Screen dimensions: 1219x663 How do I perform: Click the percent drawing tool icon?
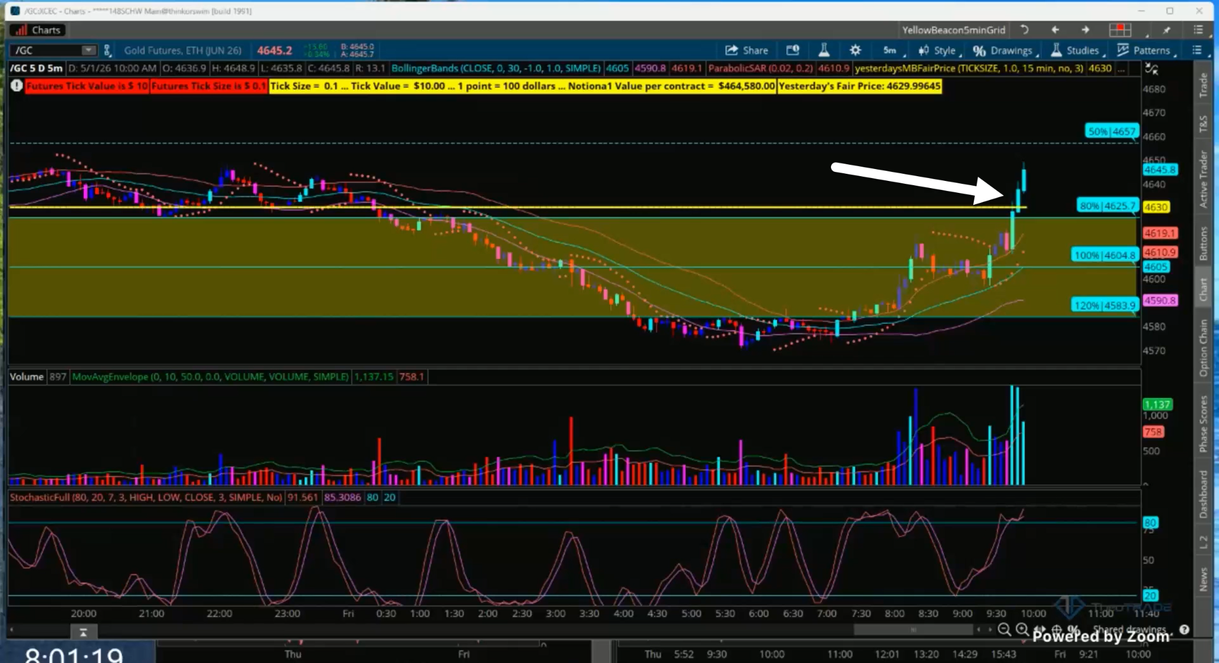click(x=1074, y=629)
